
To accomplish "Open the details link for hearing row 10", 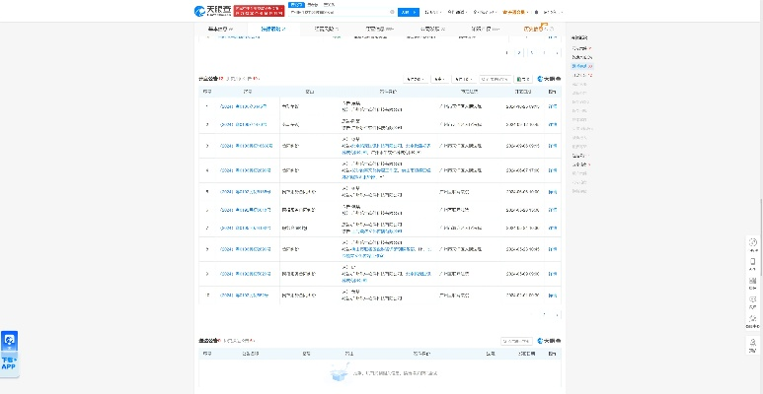I will [553, 295].
